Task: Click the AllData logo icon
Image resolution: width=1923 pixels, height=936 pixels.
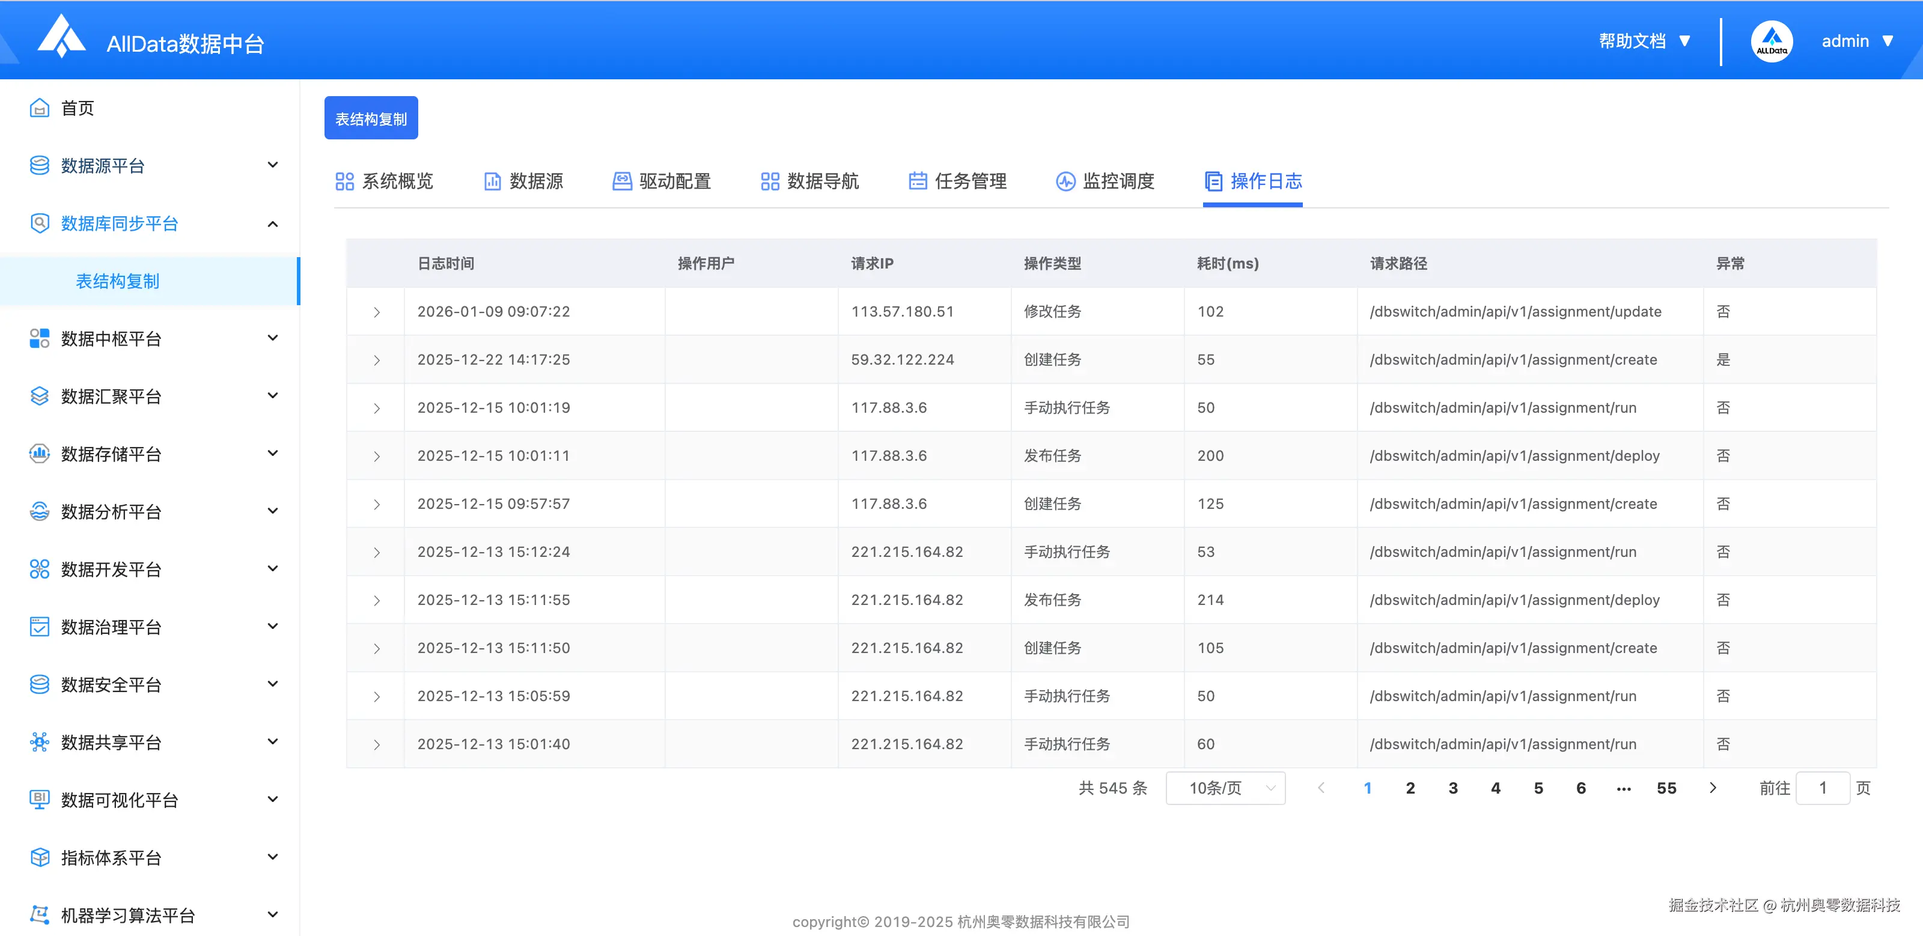Action: coord(61,37)
